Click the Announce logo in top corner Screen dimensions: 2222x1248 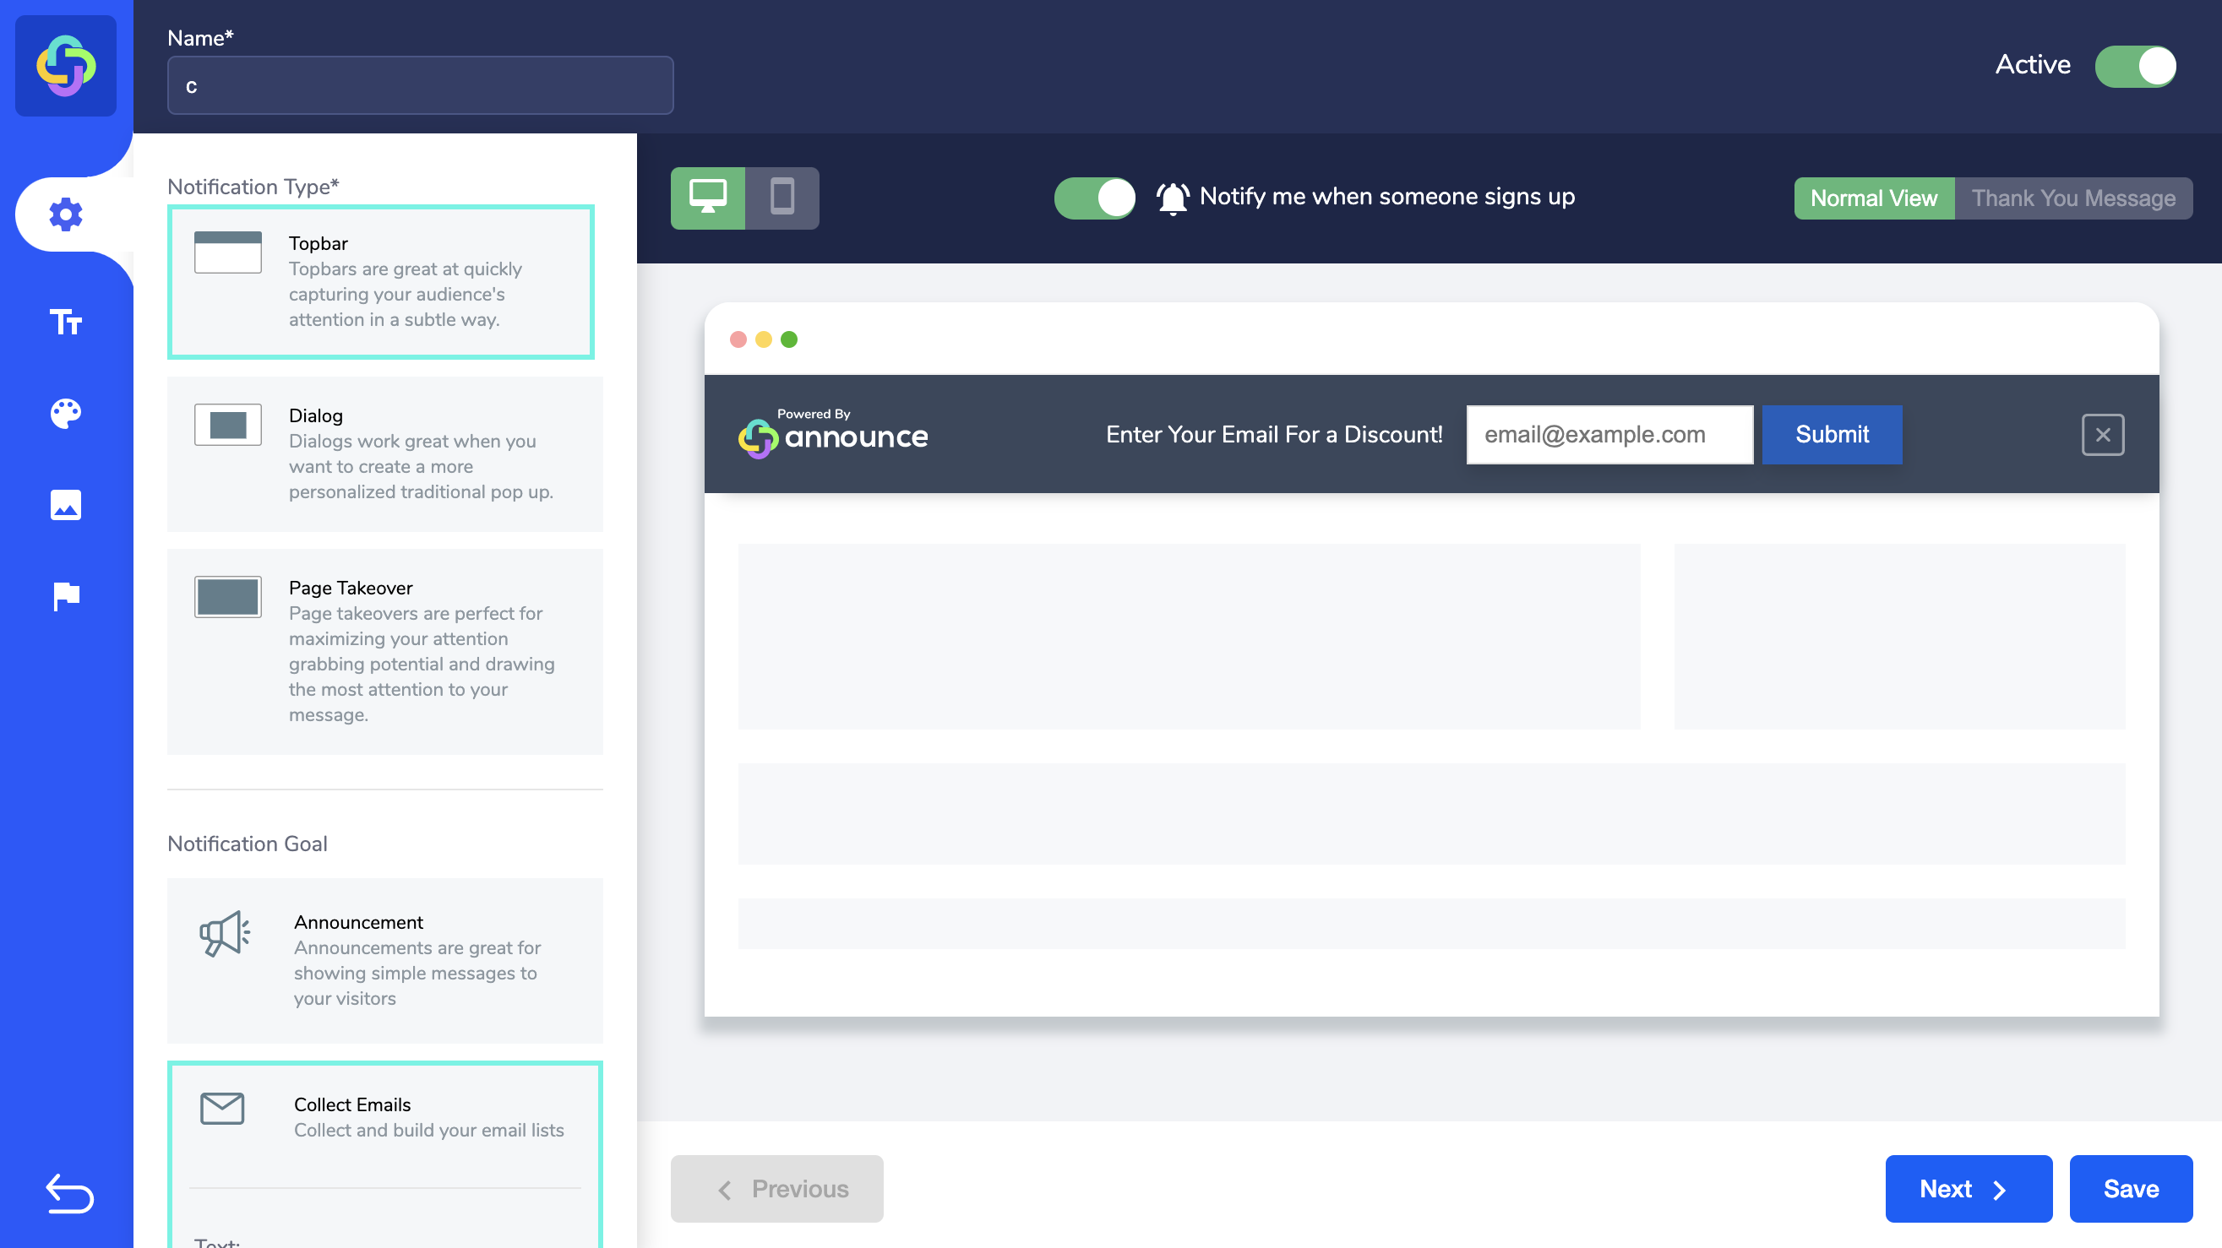66,66
